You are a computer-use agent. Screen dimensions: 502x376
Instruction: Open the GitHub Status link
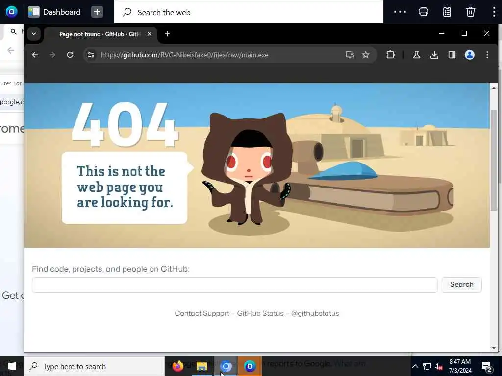click(260, 313)
